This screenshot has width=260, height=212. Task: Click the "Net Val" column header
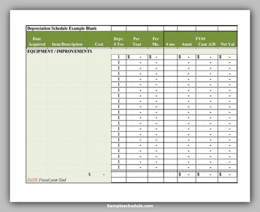[x=227, y=44]
